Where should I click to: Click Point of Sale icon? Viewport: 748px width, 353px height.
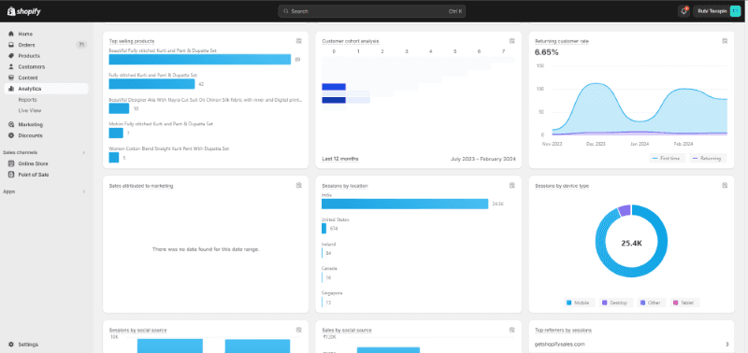[11, 175]
